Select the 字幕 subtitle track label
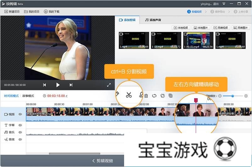This screenshot has height=167, width=252. pyautogui.click(x=9, y=125)
